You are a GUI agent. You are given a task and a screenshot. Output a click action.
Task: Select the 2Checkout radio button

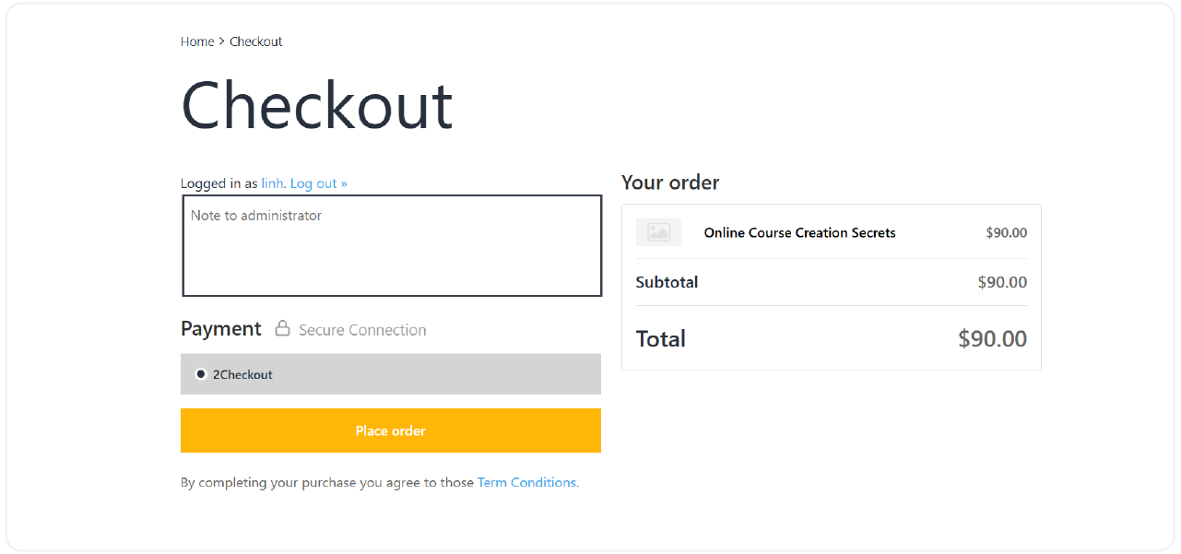point(201,374)
